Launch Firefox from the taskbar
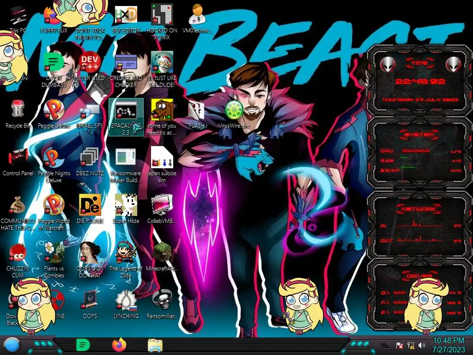 [x=119, y=345]
